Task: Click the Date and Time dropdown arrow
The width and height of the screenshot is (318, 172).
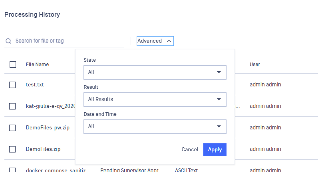Action: pos(219,127)
